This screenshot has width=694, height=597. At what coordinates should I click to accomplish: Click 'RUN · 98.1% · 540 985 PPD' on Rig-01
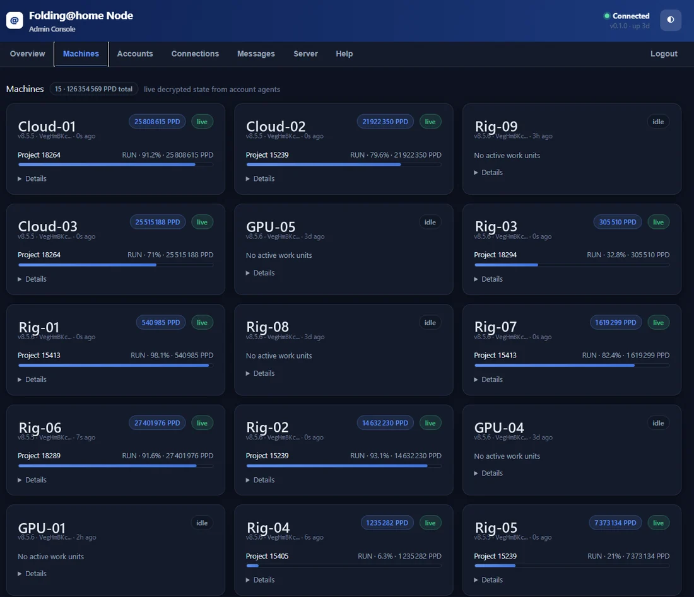(x=172, y=355)
